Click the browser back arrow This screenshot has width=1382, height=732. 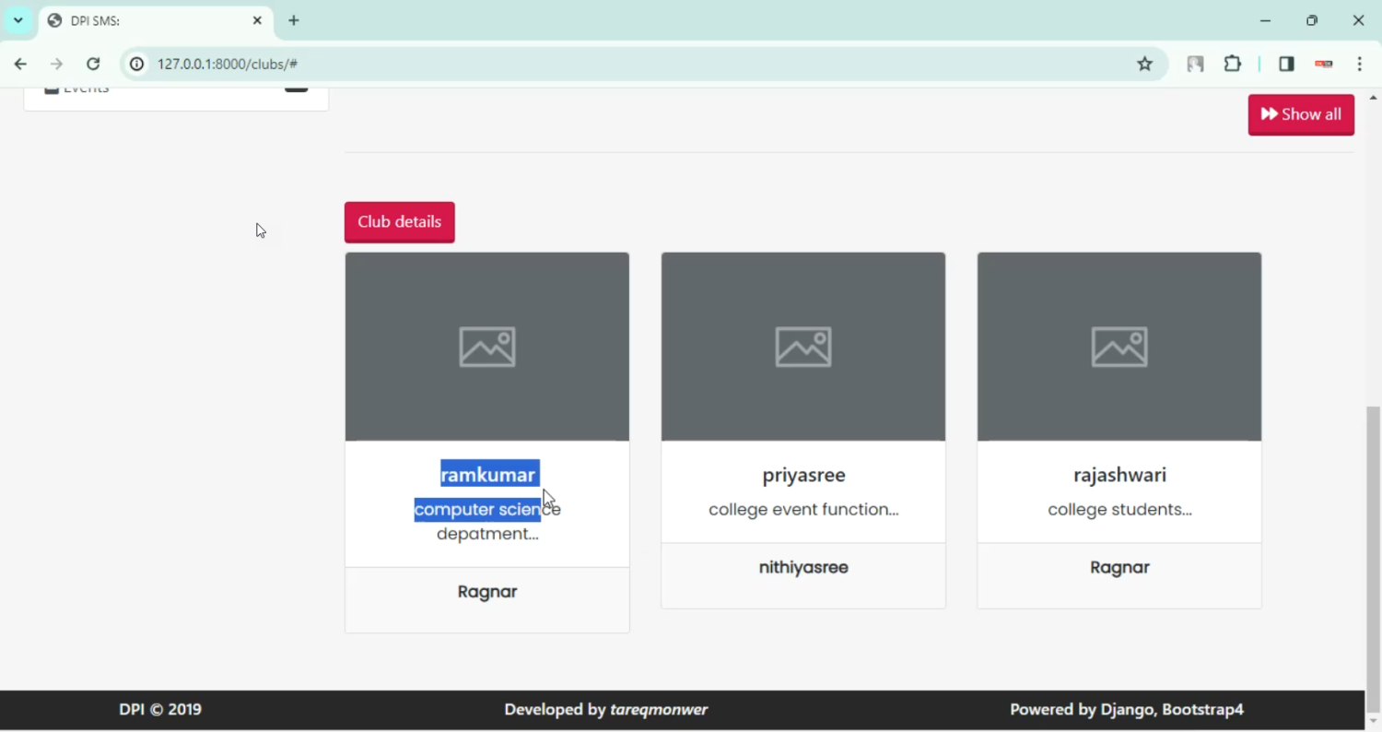click(20, 64)
